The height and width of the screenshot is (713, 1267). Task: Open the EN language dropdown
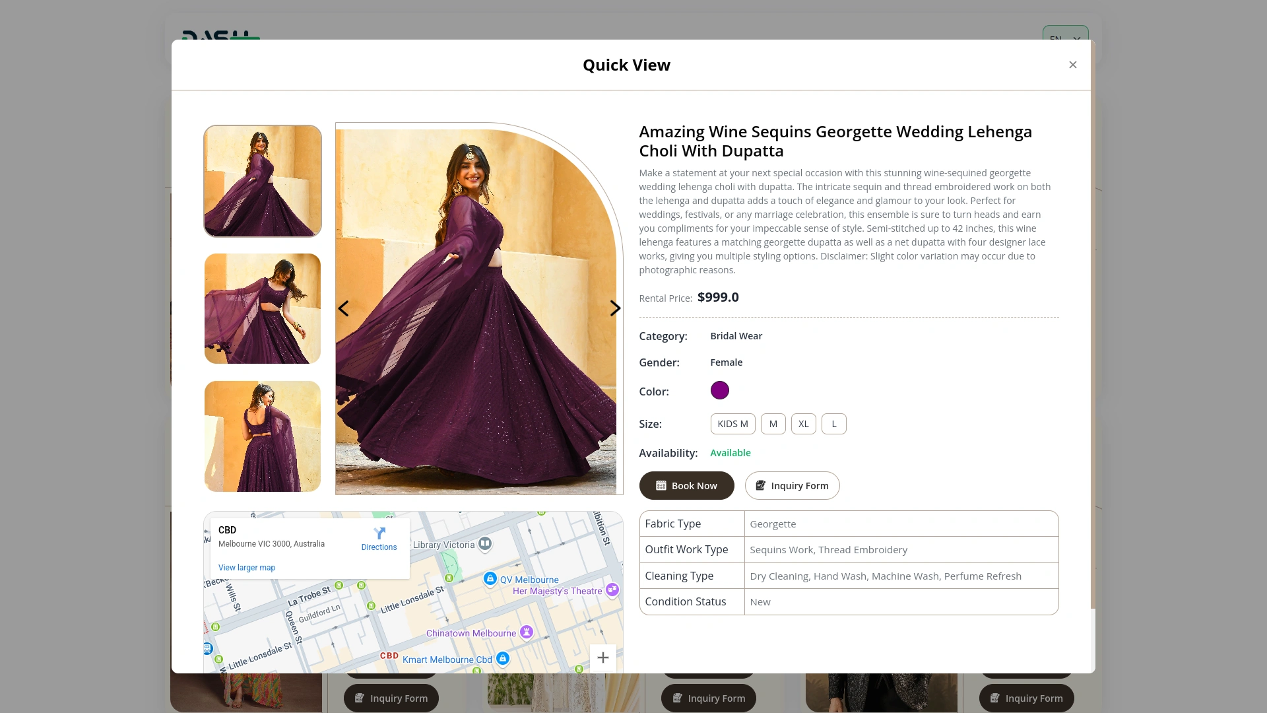click(1065, 34)
